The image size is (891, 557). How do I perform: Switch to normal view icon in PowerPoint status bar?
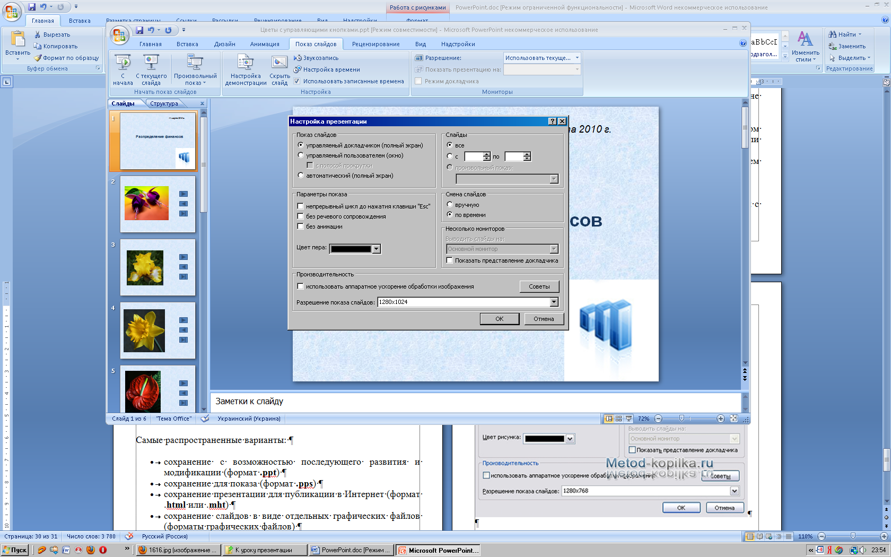[x=609, y=419]
